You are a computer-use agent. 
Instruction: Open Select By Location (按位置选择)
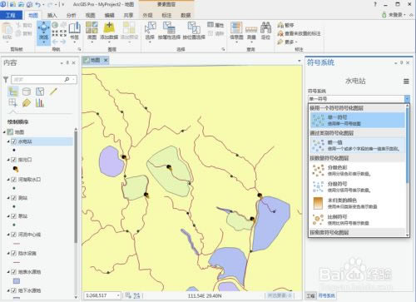click(x=194, y=31)
